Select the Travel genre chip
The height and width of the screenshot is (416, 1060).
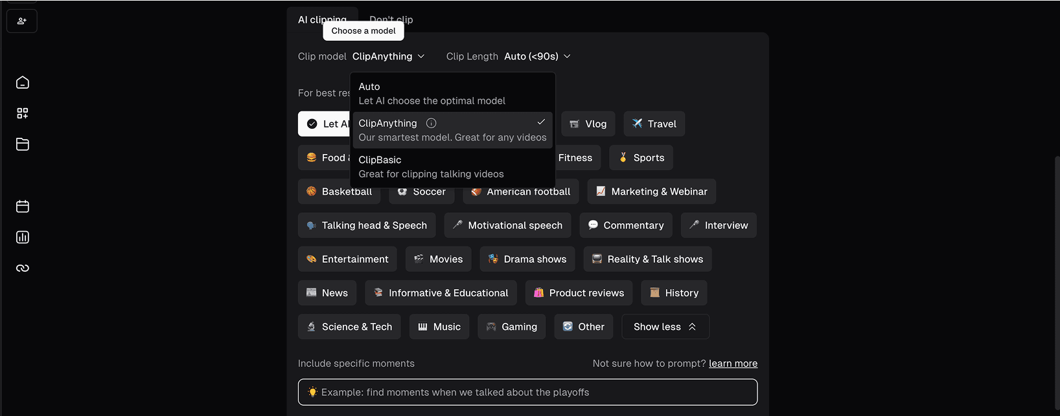(654, 124)
